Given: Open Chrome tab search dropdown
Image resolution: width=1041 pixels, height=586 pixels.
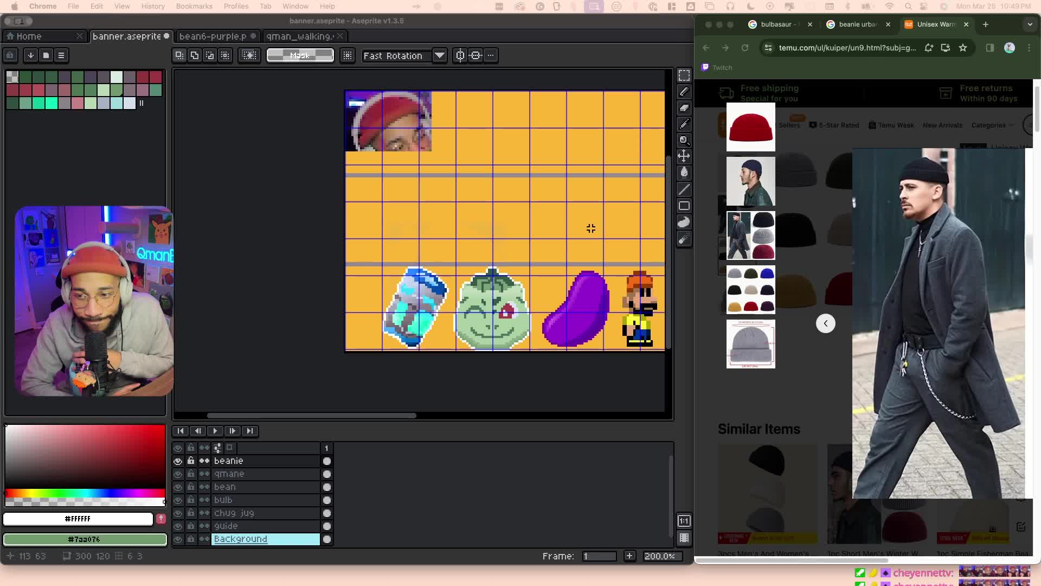Looking at the screenshot, I should click(x=1030, y=24).
